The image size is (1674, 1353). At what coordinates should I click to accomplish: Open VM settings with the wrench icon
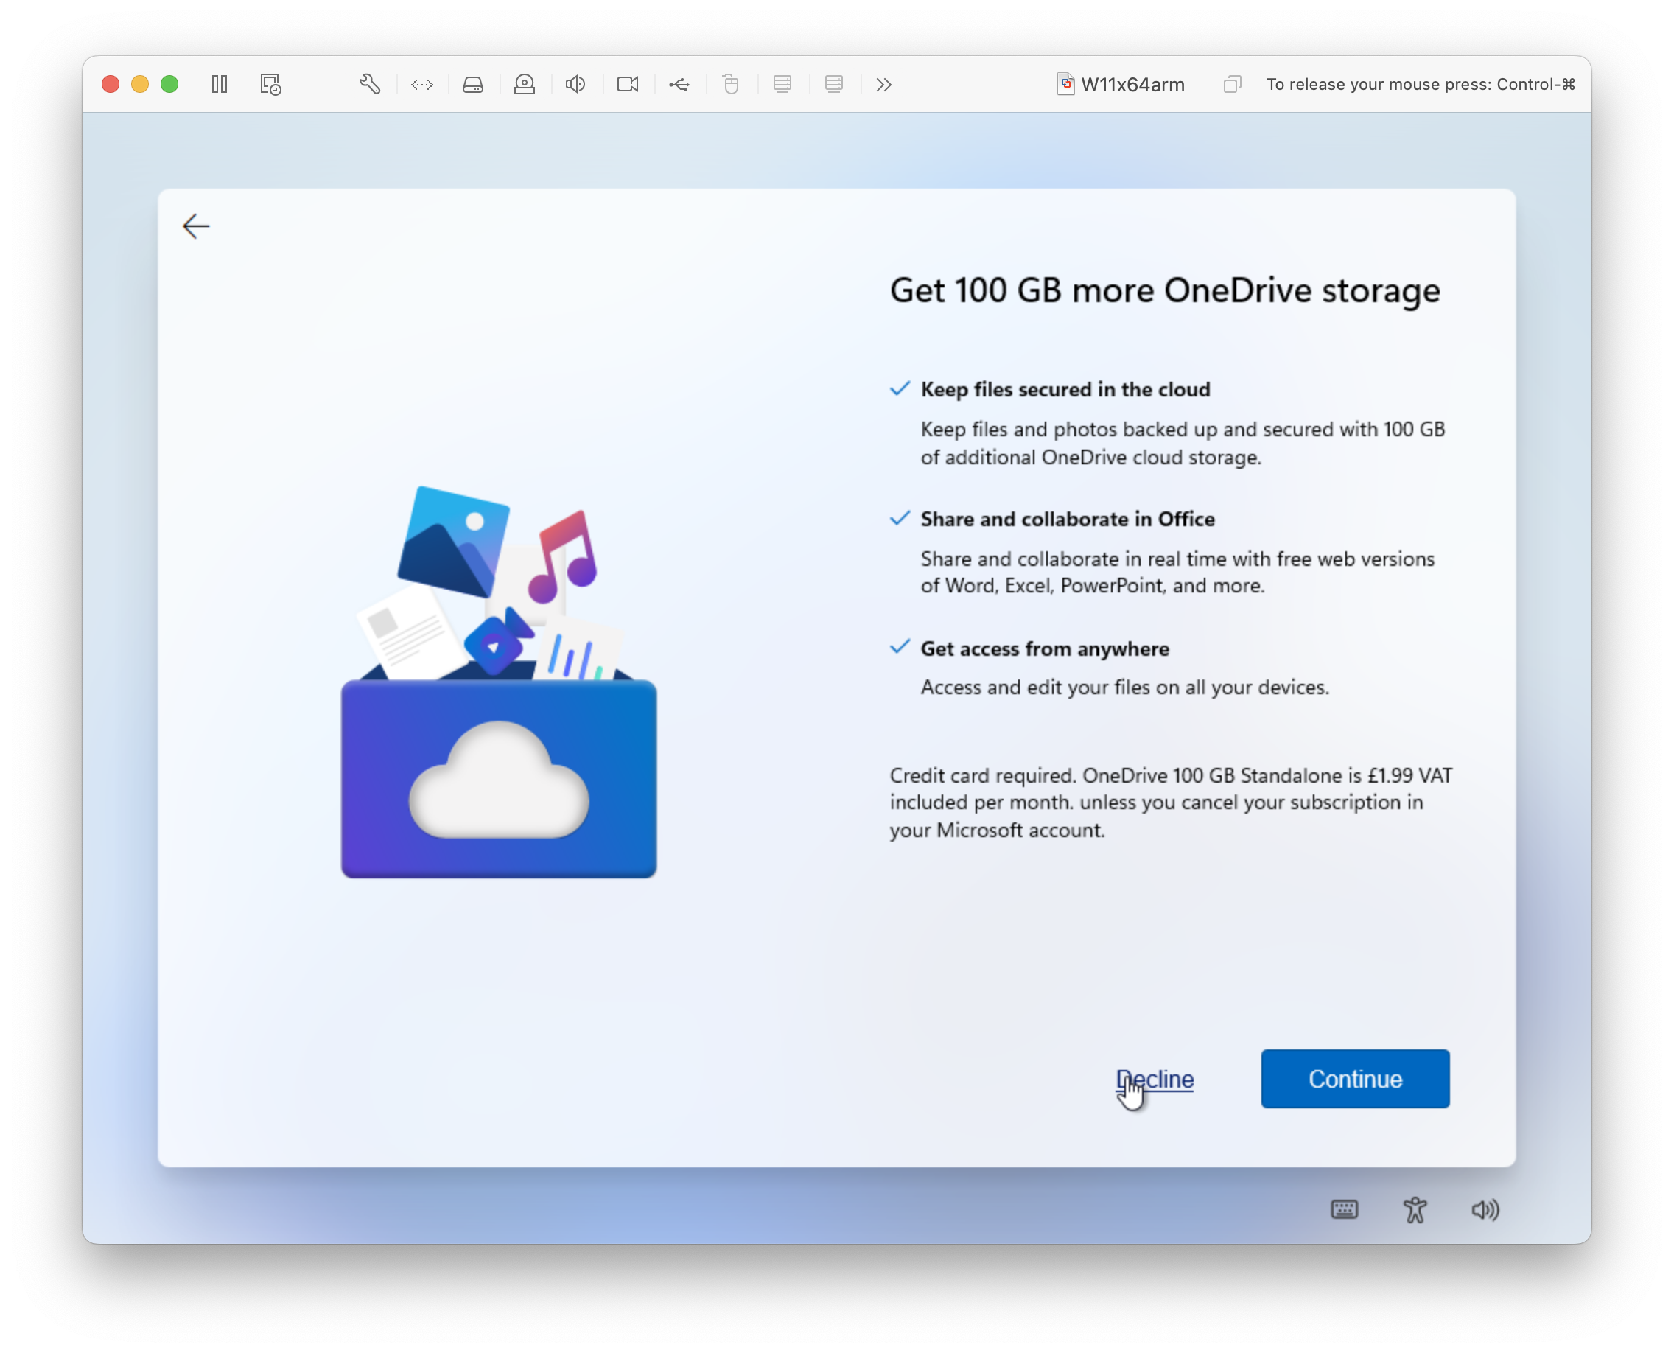coord(370,84)
